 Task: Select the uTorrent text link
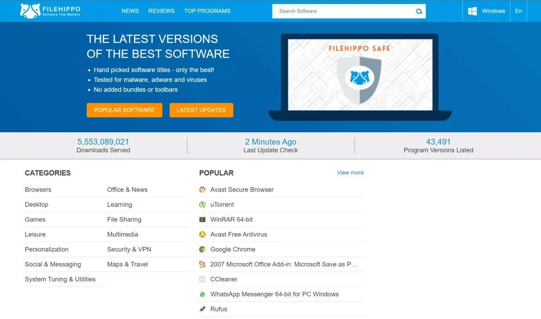click(x=222, y=204)
